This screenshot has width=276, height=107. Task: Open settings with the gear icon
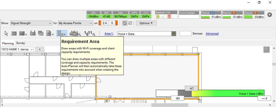pyautogui.click(x=270, y=15)
